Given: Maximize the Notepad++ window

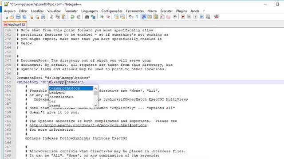Looking at the screenshot, I should tap(277, 4).
